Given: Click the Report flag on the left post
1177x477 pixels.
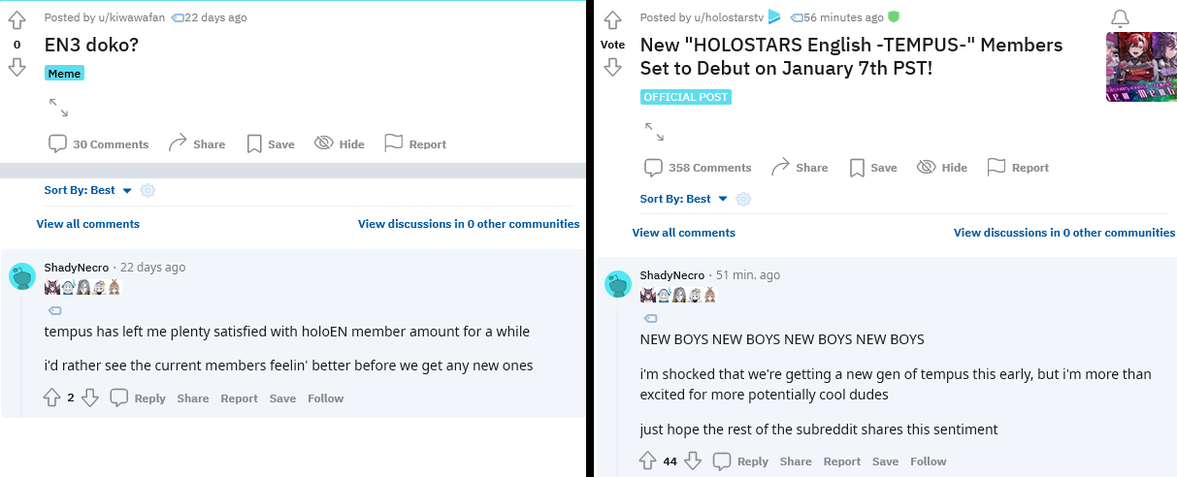Looking at the screenshot, I should pos(415,143).
